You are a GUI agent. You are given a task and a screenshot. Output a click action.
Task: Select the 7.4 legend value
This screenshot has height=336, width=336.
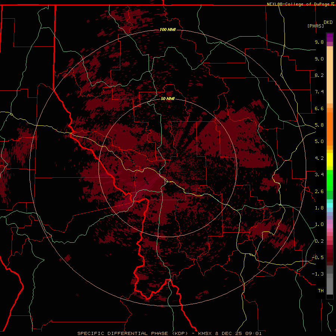pos(319,92)
